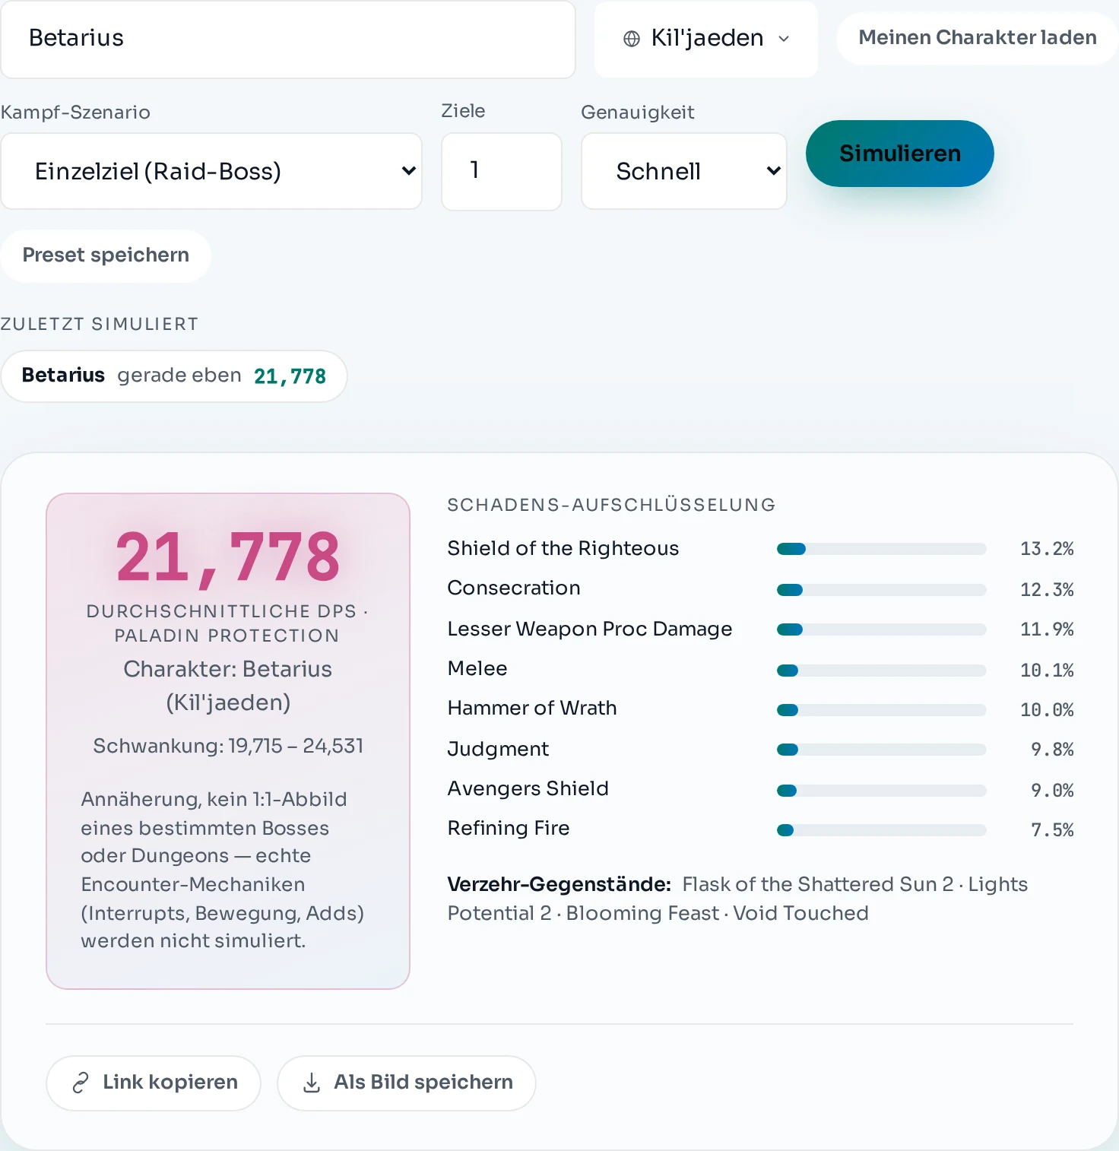
Task: Open the Genauigkeit Schnell dropdown
Action: 683,171
